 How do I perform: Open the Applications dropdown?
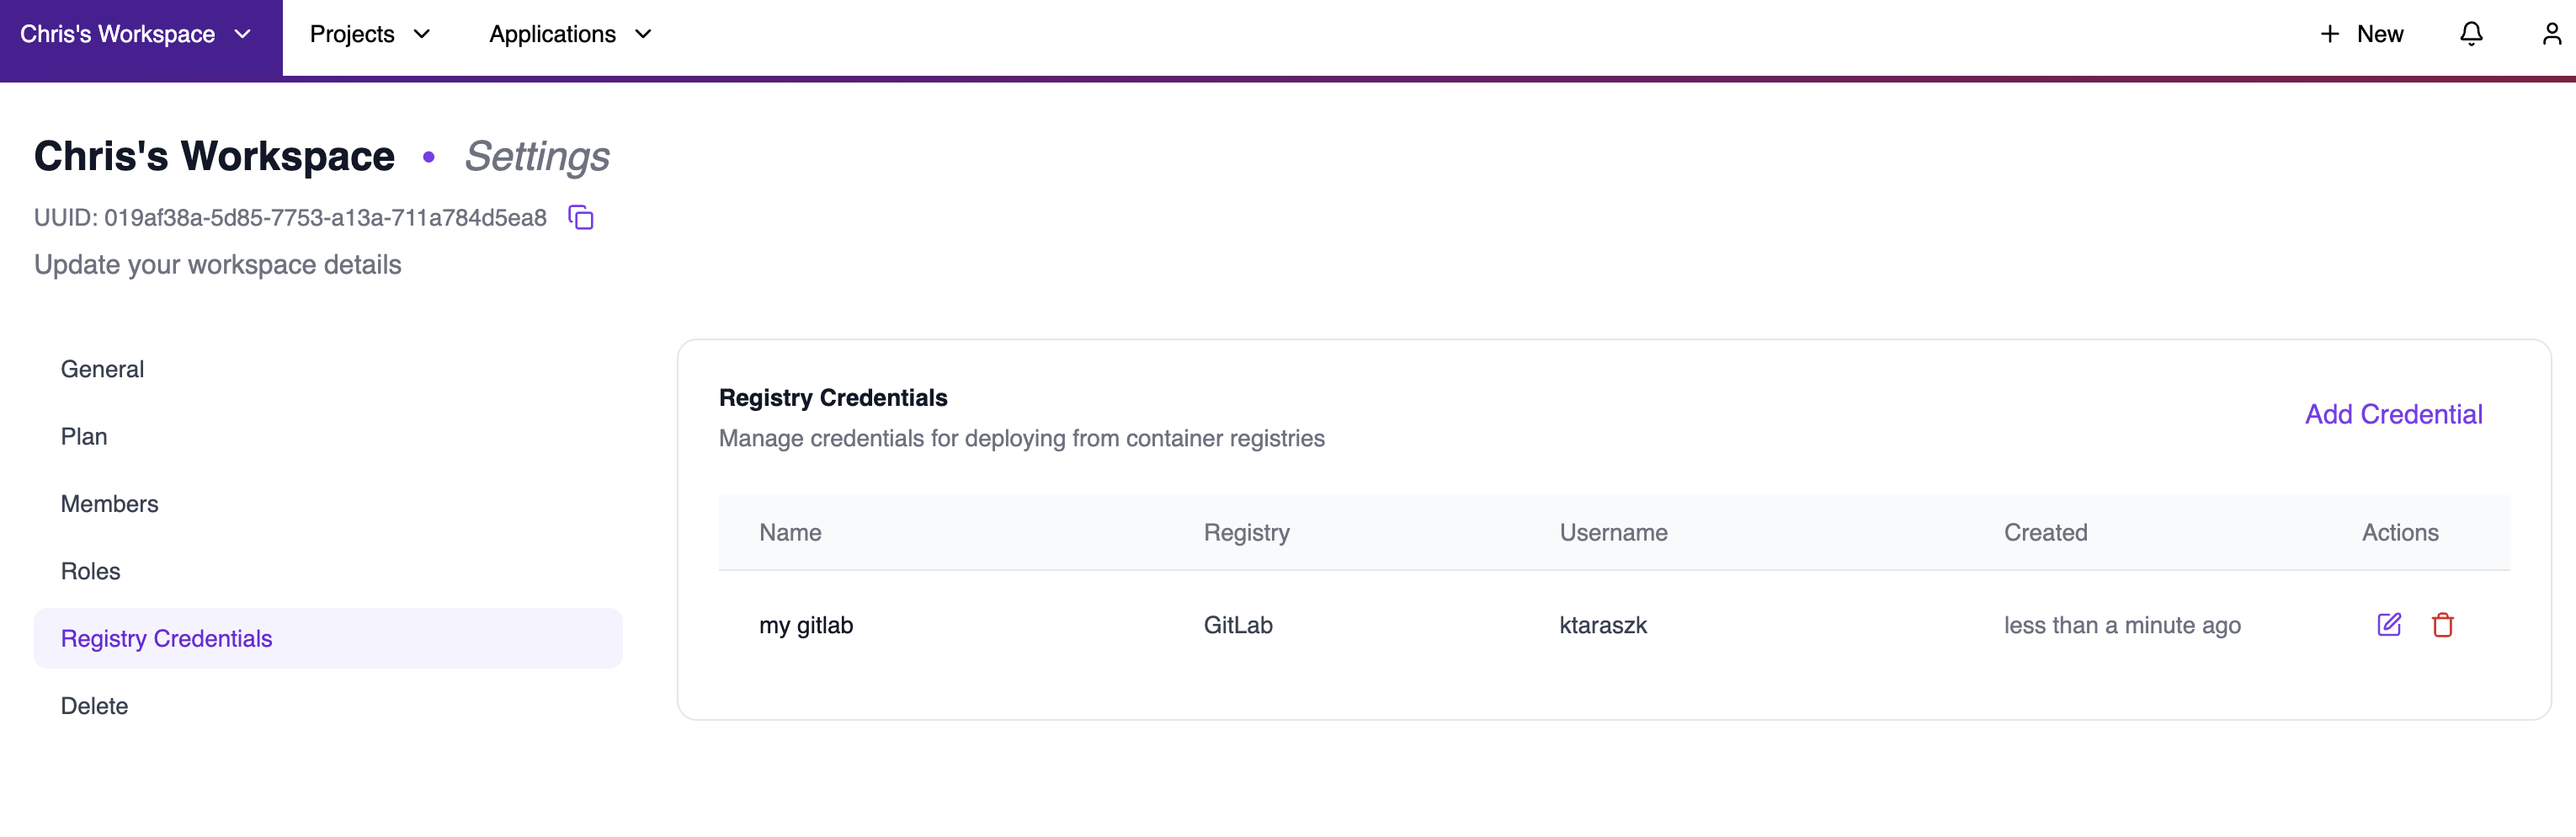[x=569, y=33]
